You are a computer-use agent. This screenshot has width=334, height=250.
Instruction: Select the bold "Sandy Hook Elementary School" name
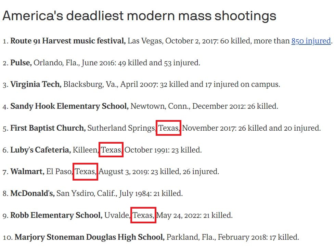click(x=69, y=106)
